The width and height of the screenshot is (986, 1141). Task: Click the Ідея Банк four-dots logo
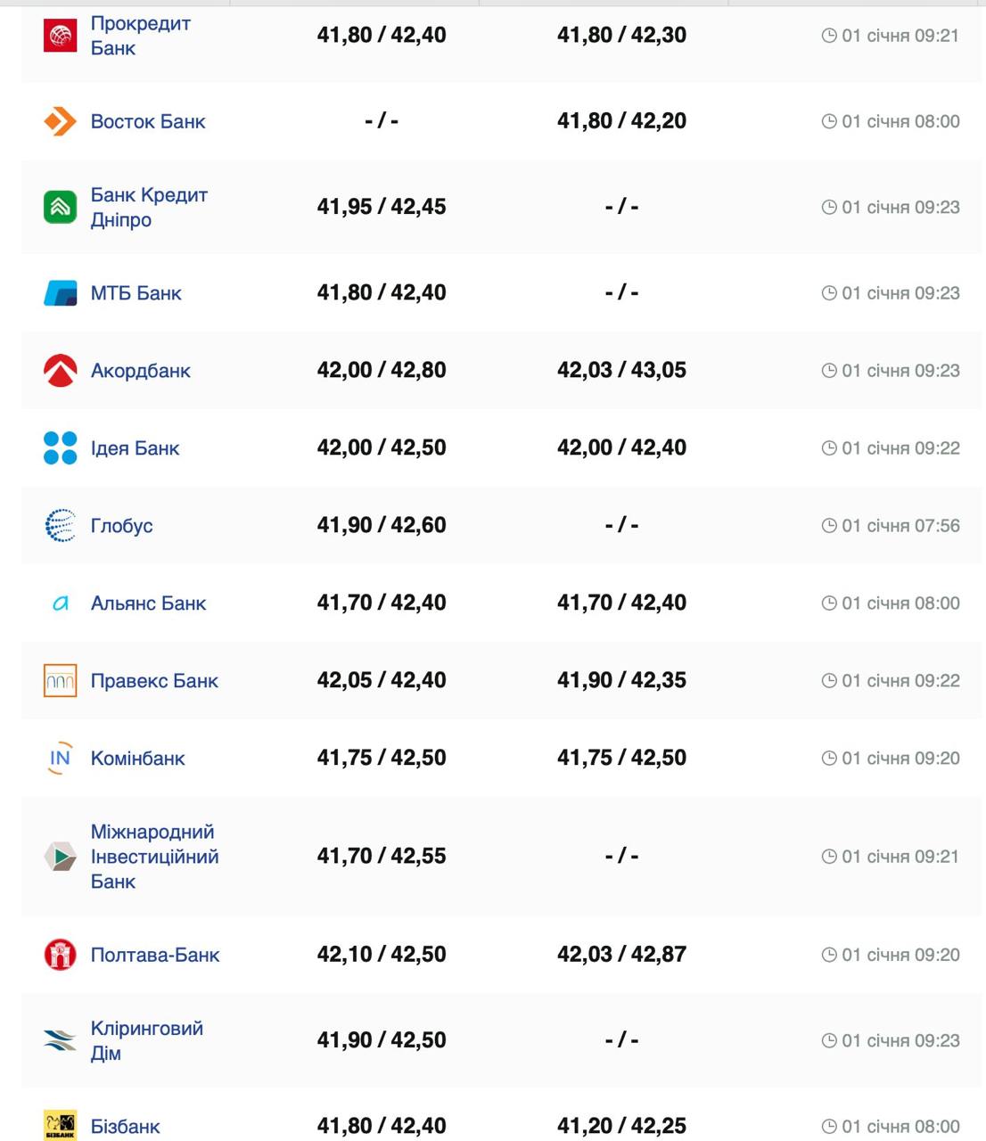60,448
